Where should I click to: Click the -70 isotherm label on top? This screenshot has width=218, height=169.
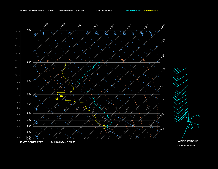tap(113, 27)
